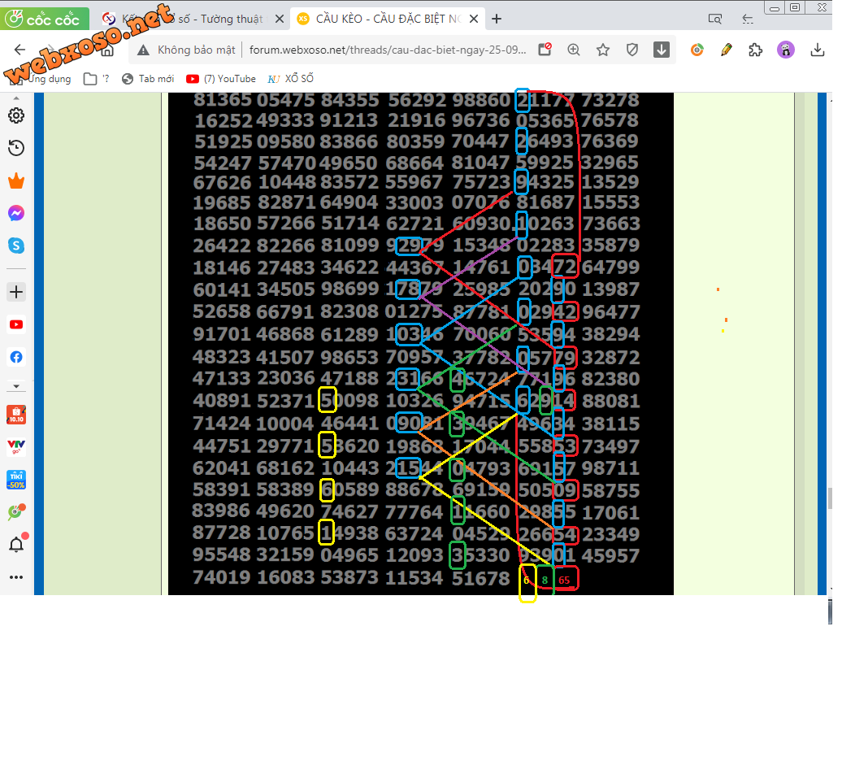Add a new sidebar app with the plus icon

(x=16, y=292)
